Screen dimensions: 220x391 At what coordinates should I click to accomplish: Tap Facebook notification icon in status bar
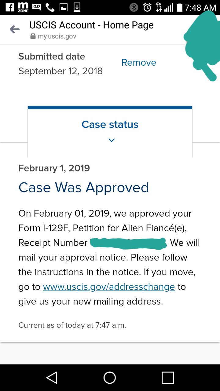click(x=9, y=7)
